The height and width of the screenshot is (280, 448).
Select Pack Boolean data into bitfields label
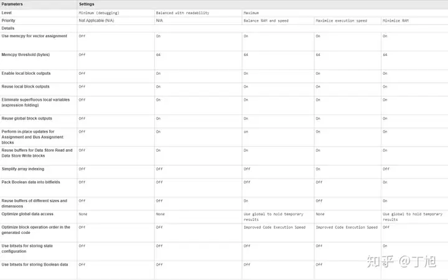[x=31, y=182]
